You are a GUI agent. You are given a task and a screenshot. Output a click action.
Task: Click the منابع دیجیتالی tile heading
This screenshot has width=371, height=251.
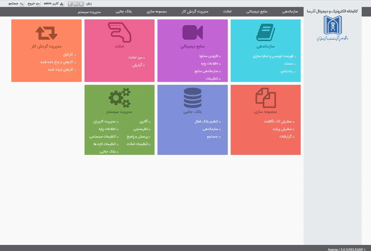[x=193, y=46]
